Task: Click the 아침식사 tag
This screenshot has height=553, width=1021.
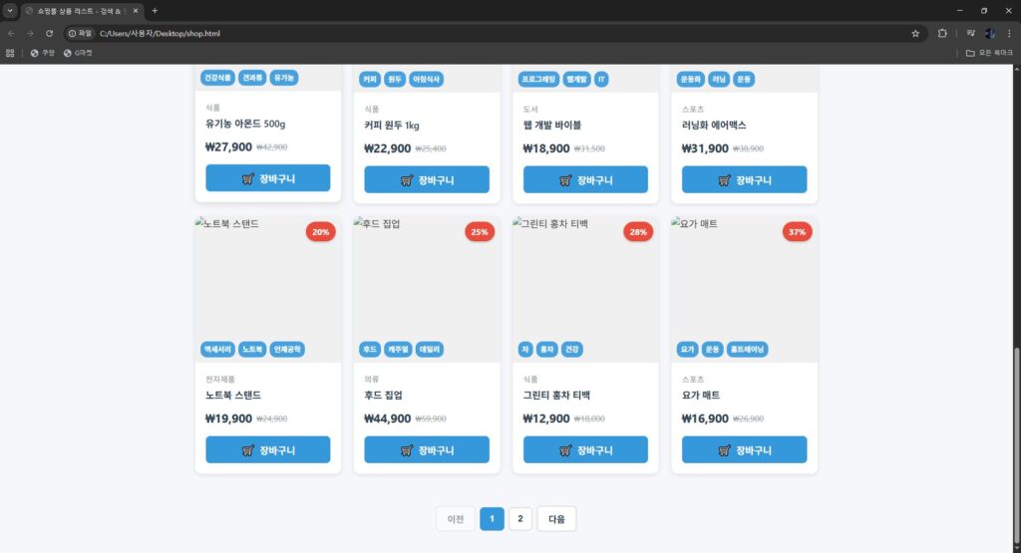Action: click(427, 79)
